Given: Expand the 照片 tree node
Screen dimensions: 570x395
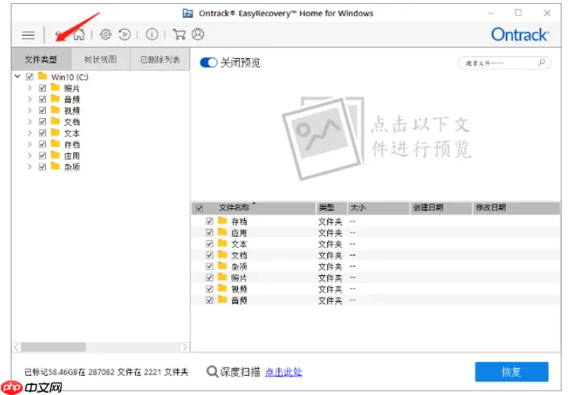Looking at the screenshot, I should [x=30, y=88].
